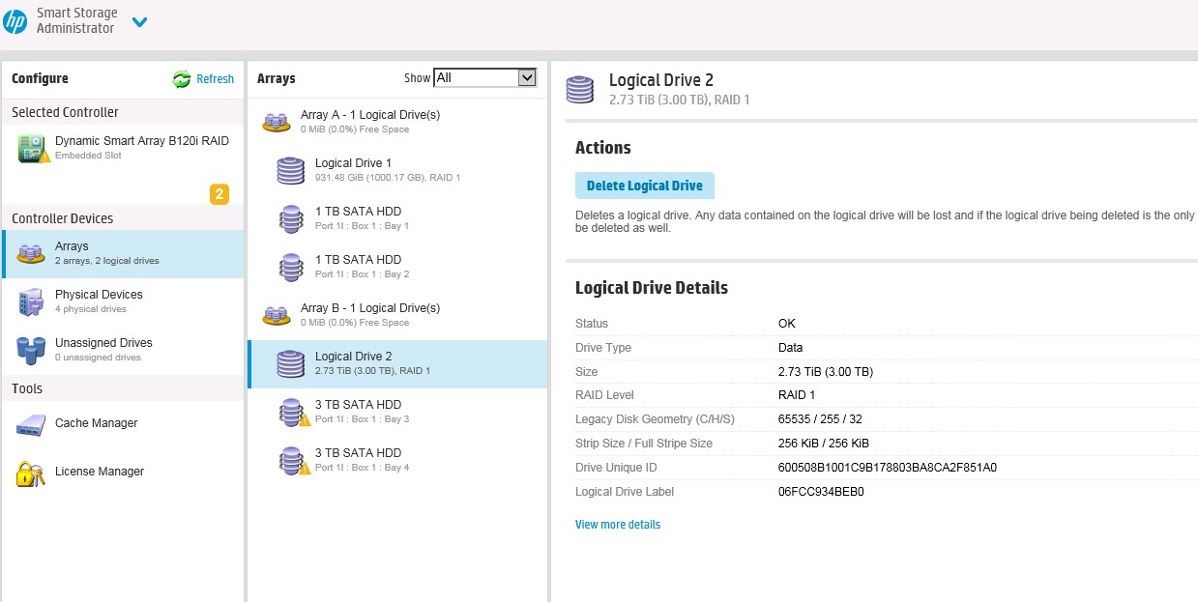Open Physical Devices menu item label
1198x602 pixels.
point(99,295)
